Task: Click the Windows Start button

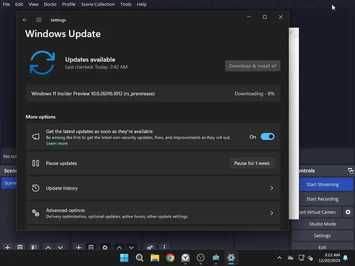Action: pos(124,258)
